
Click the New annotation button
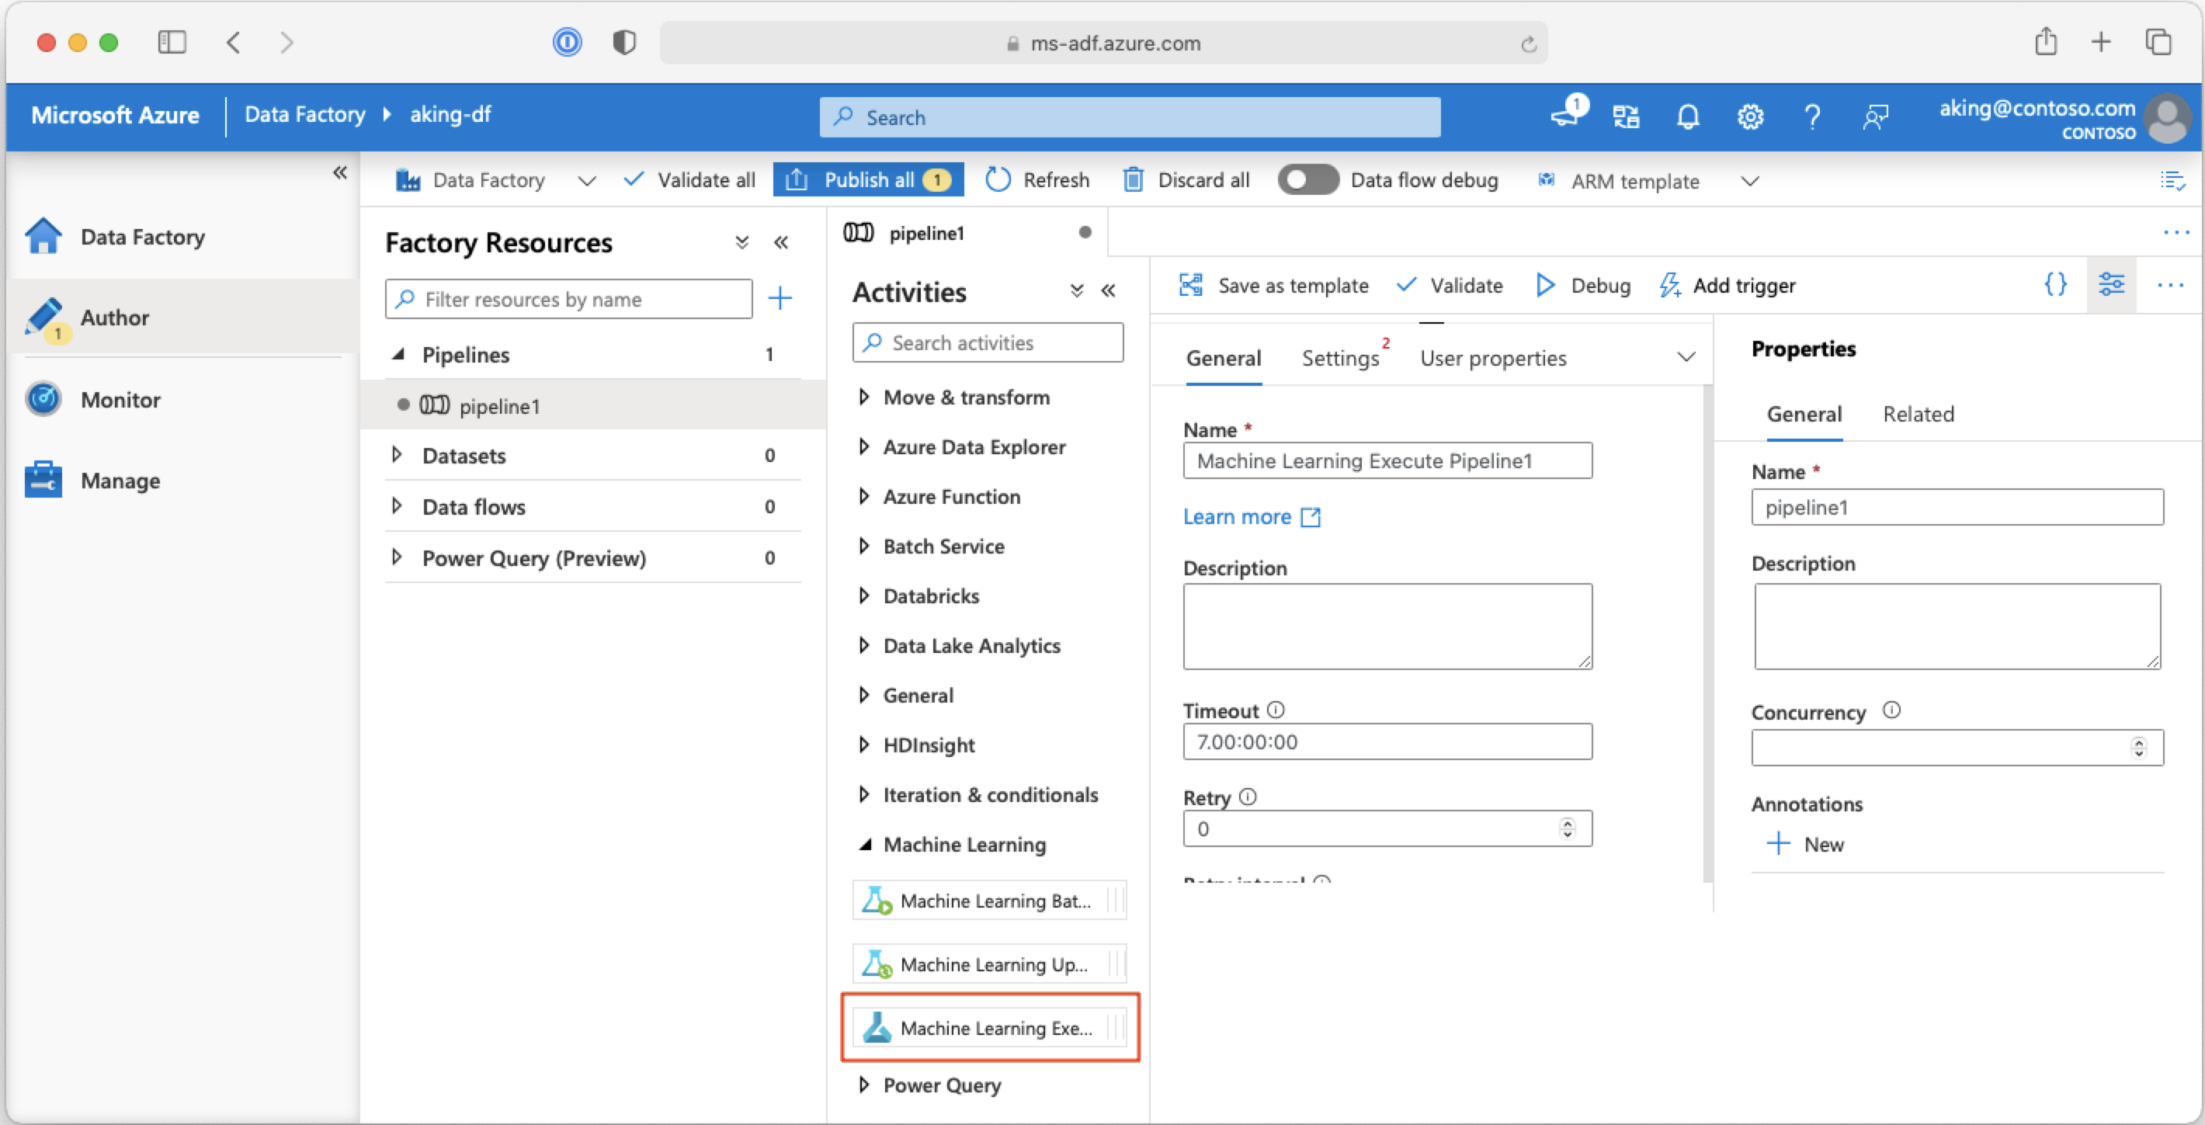(1799, 844)
